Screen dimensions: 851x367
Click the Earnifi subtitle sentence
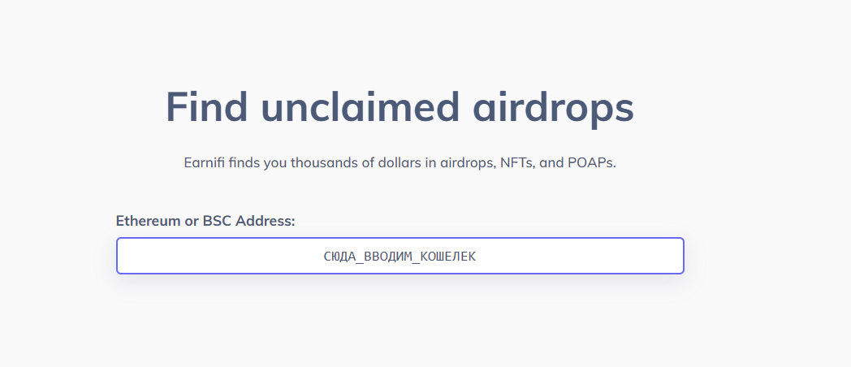(x=400, y=162)
